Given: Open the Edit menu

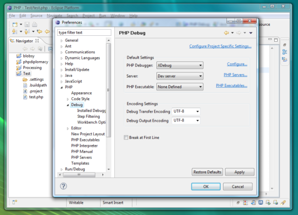Looking at the screenshot, I should click(23, 15).
